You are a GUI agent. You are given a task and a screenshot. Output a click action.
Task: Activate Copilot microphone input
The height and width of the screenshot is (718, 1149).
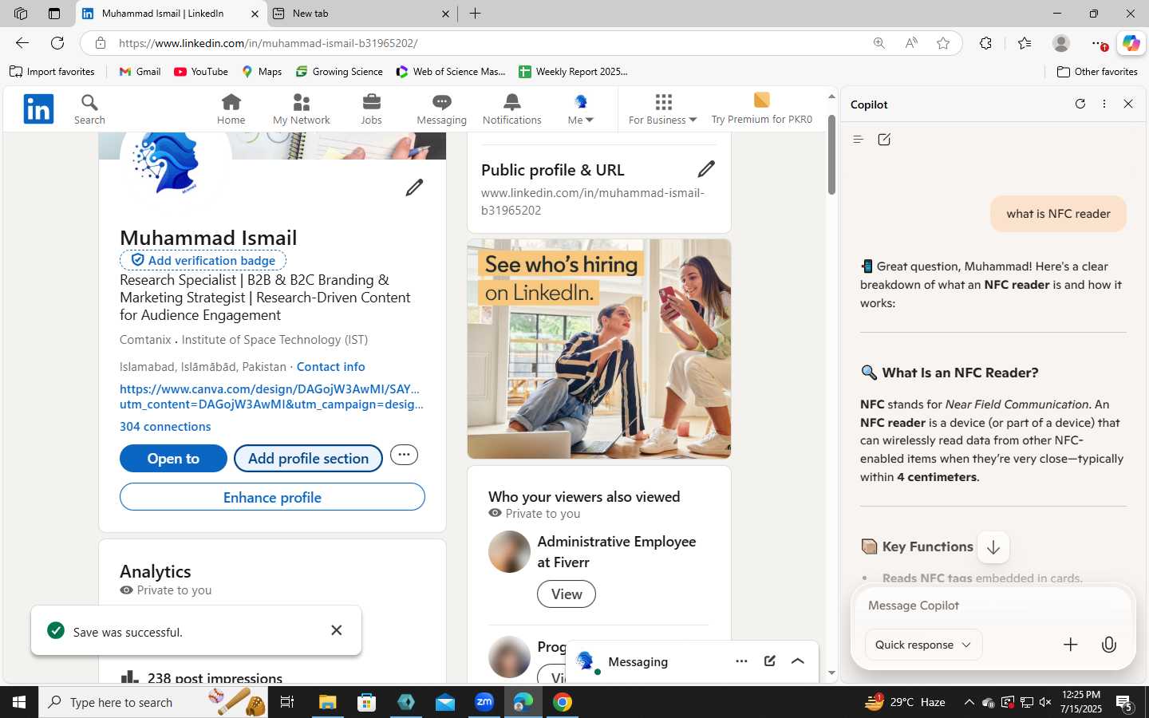click(x=1109, y=645)
